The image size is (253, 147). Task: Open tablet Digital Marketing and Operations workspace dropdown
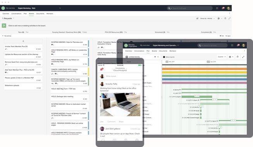[x=178, y=45]
